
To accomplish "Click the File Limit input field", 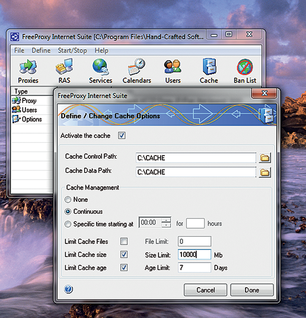I will [195, 242].
